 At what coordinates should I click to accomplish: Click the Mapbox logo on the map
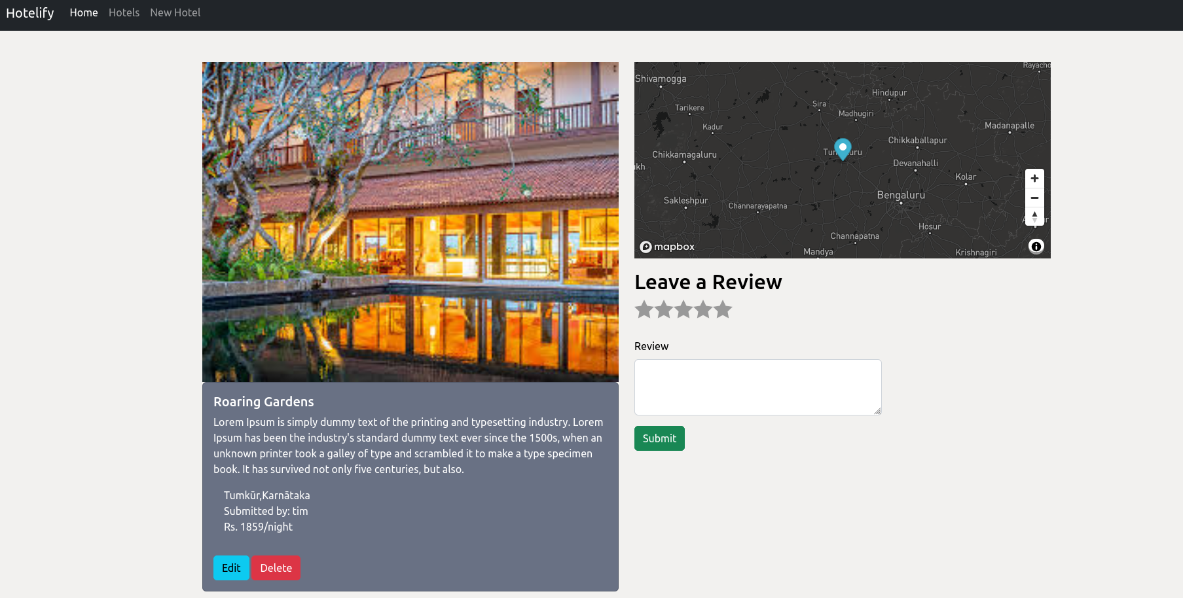pyautogui.click(x=667, y=247)
